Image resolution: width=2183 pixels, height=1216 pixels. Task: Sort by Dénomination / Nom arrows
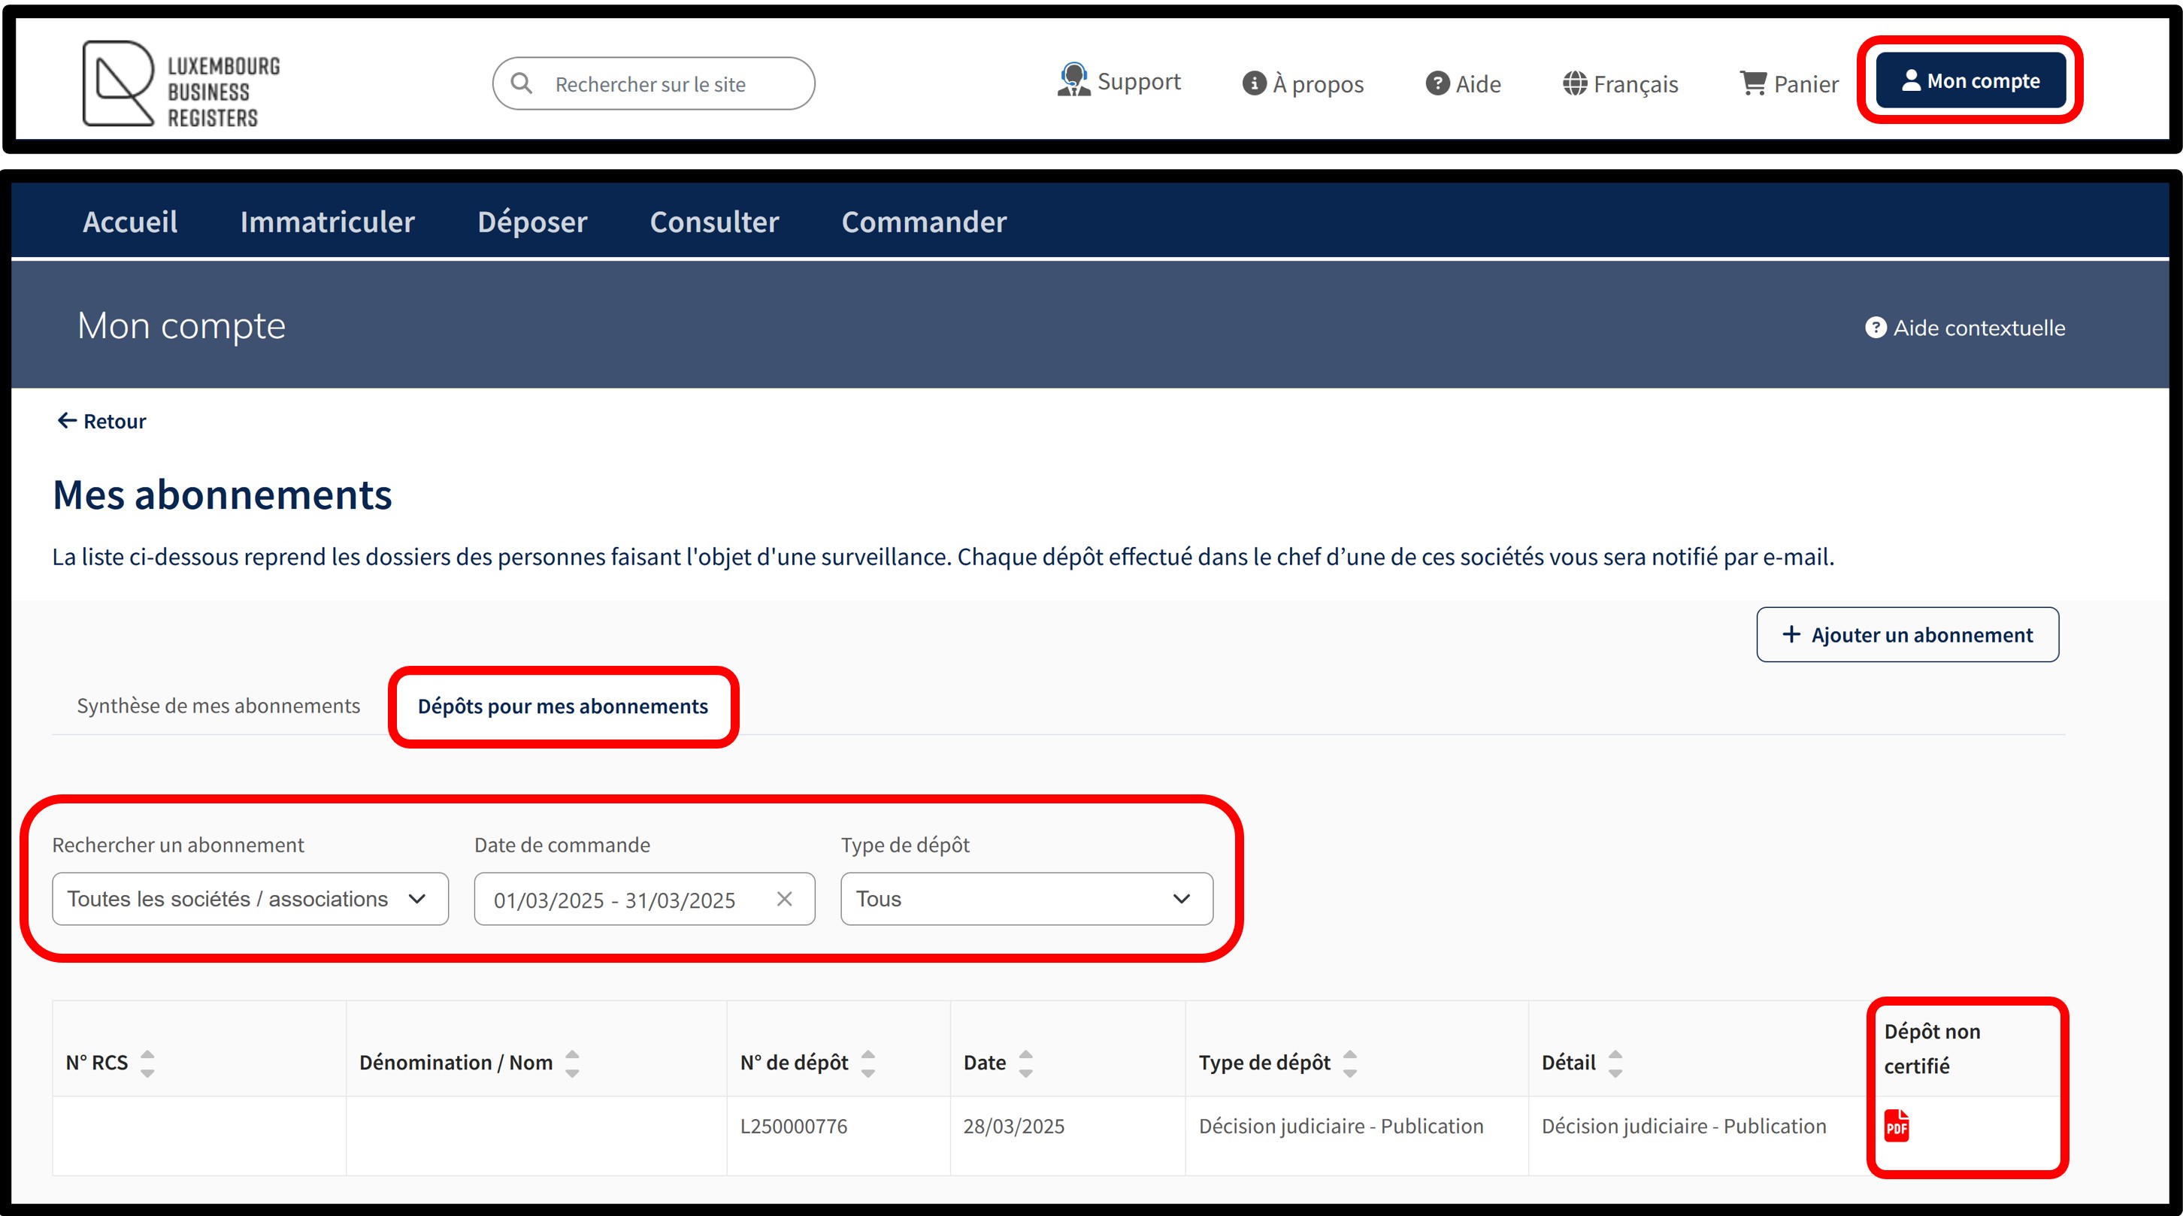click(x=572, y=1063)
